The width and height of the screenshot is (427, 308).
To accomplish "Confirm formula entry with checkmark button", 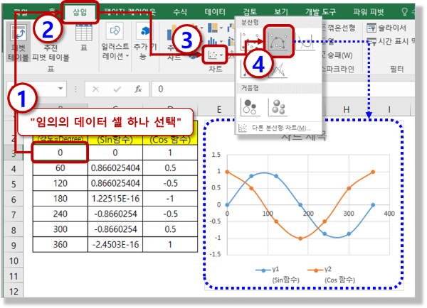I will 117,89.
